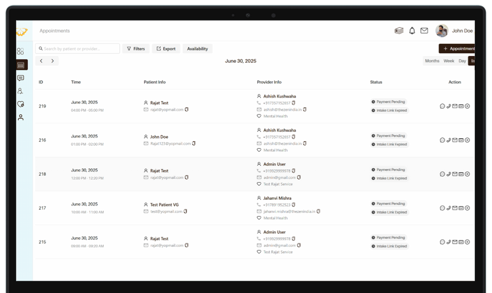
Task: Go to the next date with right chevron
Action: point(52,61)
